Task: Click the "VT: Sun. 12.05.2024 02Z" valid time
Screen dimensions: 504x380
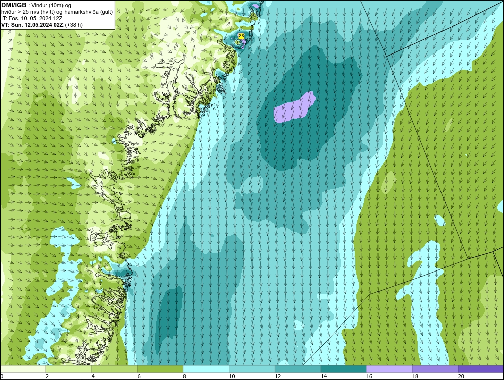Action: pyautogui.click(x=32, y=25)
